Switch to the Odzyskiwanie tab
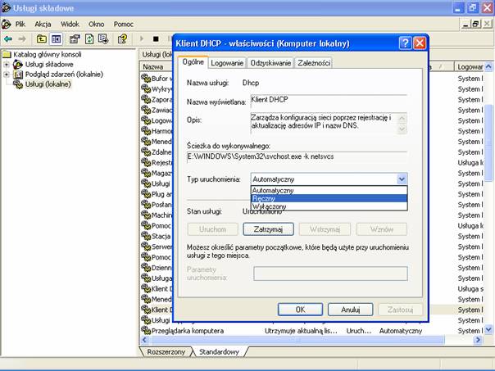 270,63
